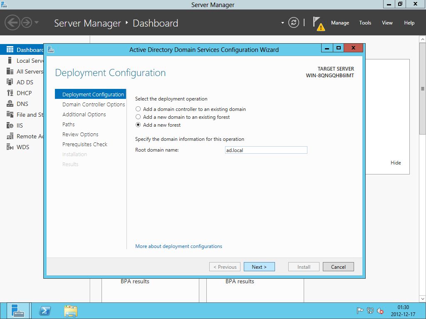Open the Tools menu
This screenshot has height=319, width=426.
(365, 23)
